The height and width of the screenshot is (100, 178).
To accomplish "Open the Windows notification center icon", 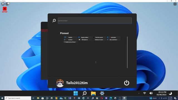I will click(x=175, y=98).
